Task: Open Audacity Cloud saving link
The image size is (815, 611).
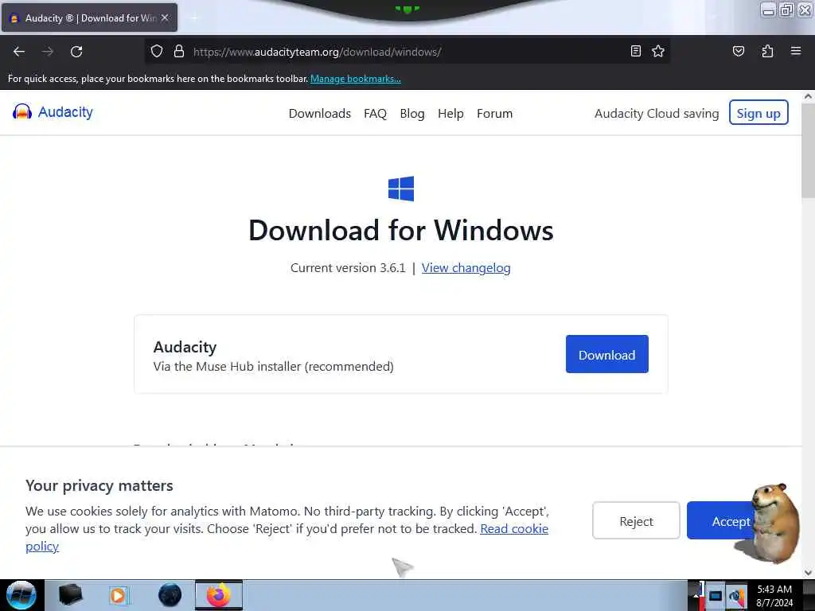Action: 657,113
